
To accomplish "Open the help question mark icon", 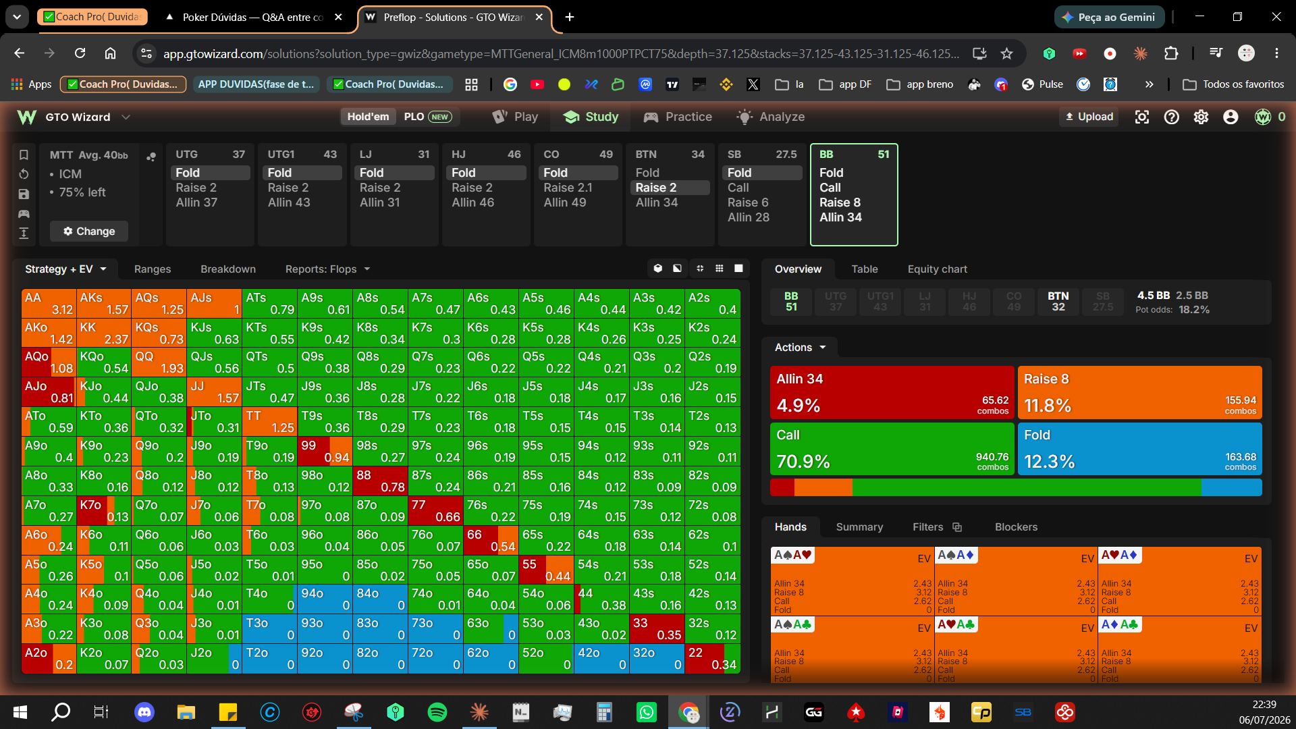I will tap(1171, 117).
